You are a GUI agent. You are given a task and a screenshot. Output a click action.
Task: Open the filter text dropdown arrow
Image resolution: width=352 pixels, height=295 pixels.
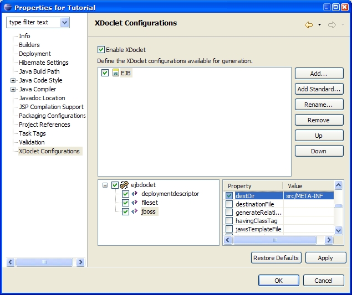[65, 23]
